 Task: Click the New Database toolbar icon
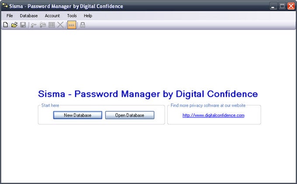point(6,25)
